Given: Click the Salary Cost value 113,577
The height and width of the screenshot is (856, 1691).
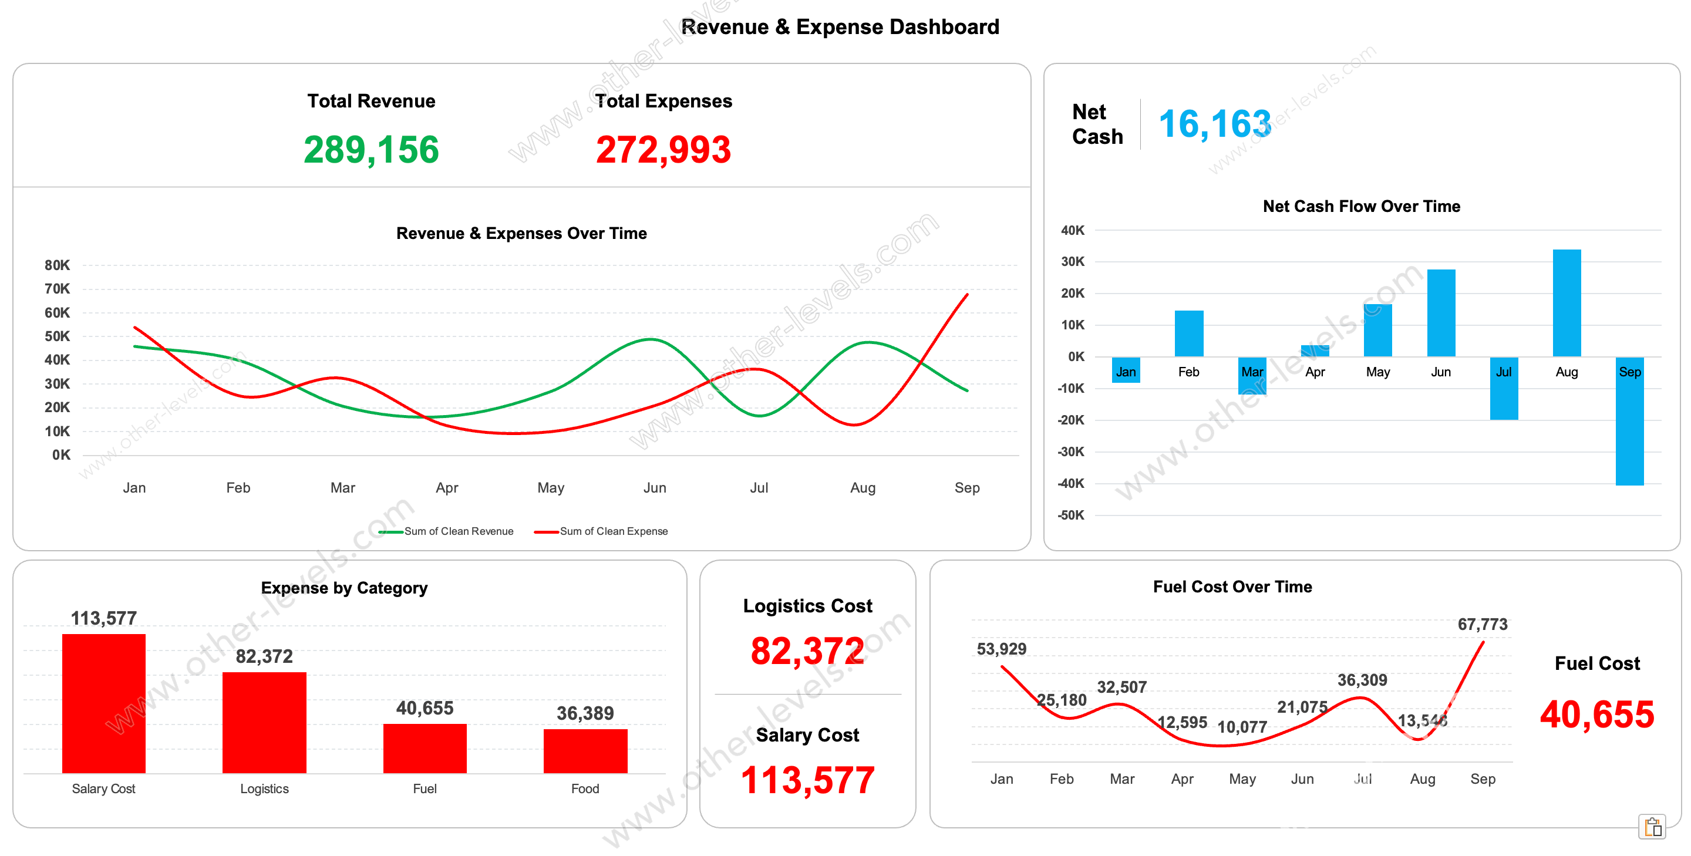Looking at the screenshot, I should 807,780.
